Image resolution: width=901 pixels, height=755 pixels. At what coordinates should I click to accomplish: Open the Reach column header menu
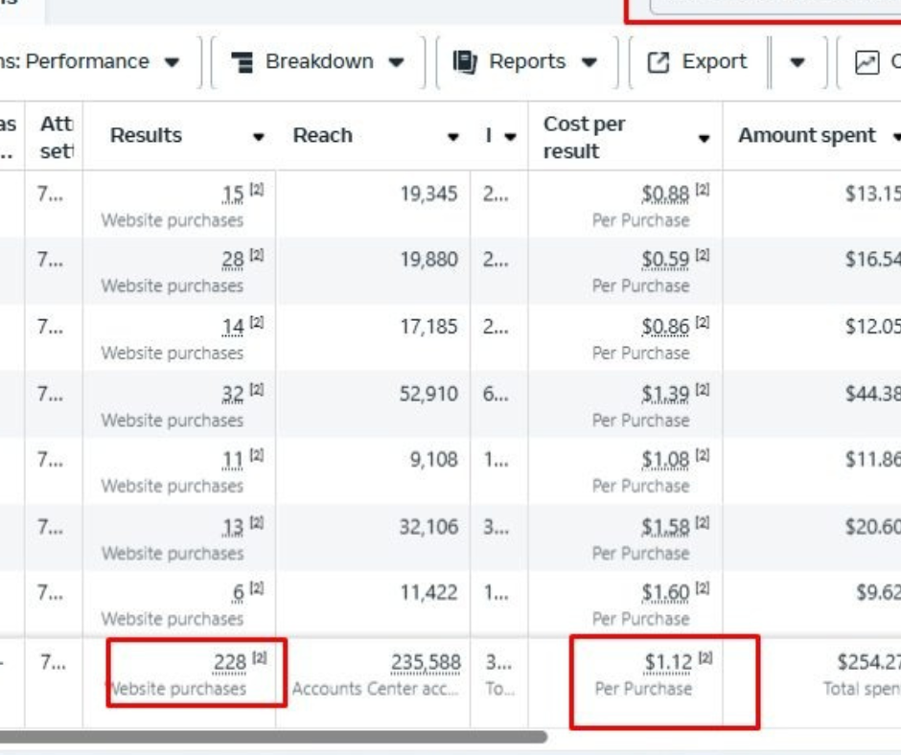coord(453,137)
